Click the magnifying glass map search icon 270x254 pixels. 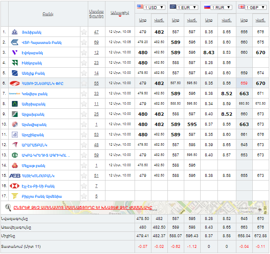click(x=8, y=207)
